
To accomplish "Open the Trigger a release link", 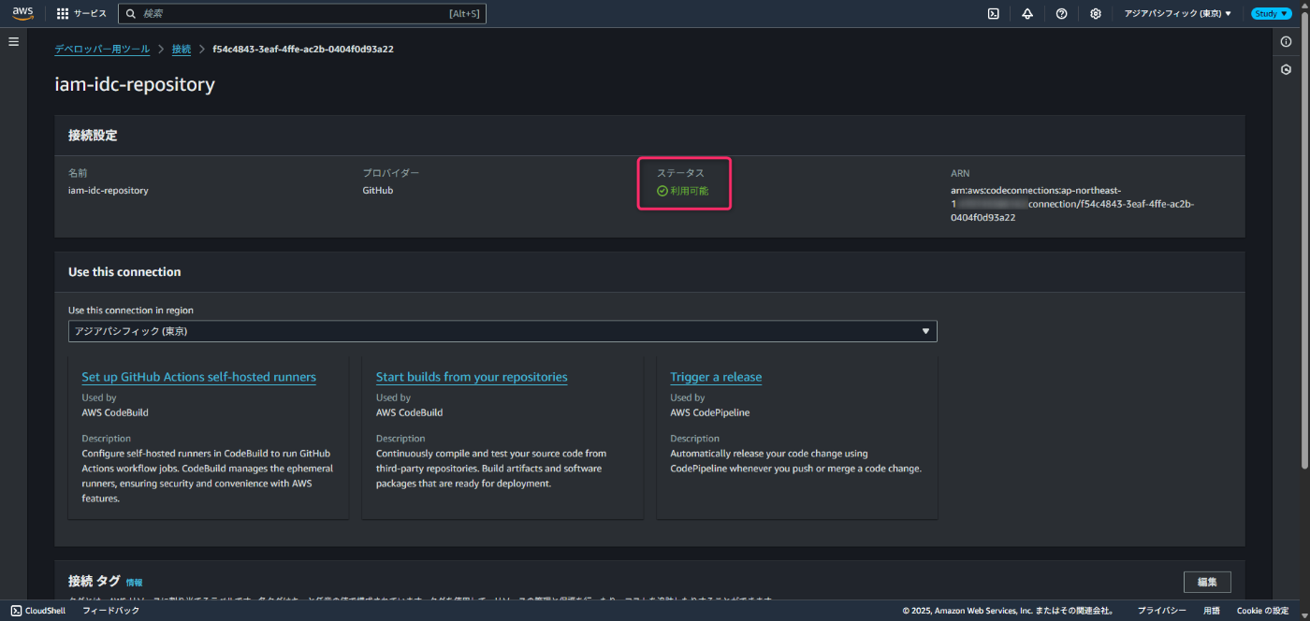I will (x=716, y=377).
